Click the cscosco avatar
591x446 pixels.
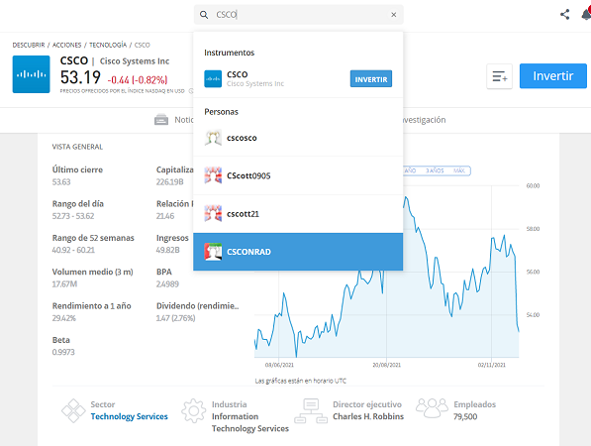click(213, 138)
